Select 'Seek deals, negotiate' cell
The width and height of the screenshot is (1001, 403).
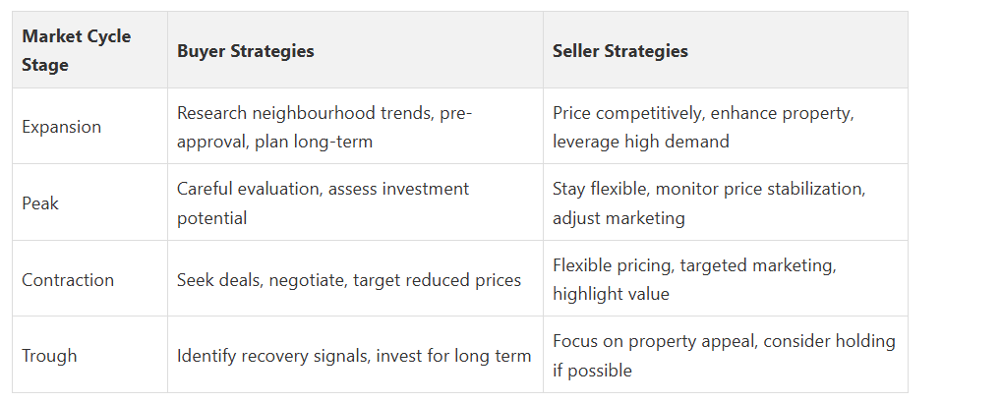[x=356, y=279]
